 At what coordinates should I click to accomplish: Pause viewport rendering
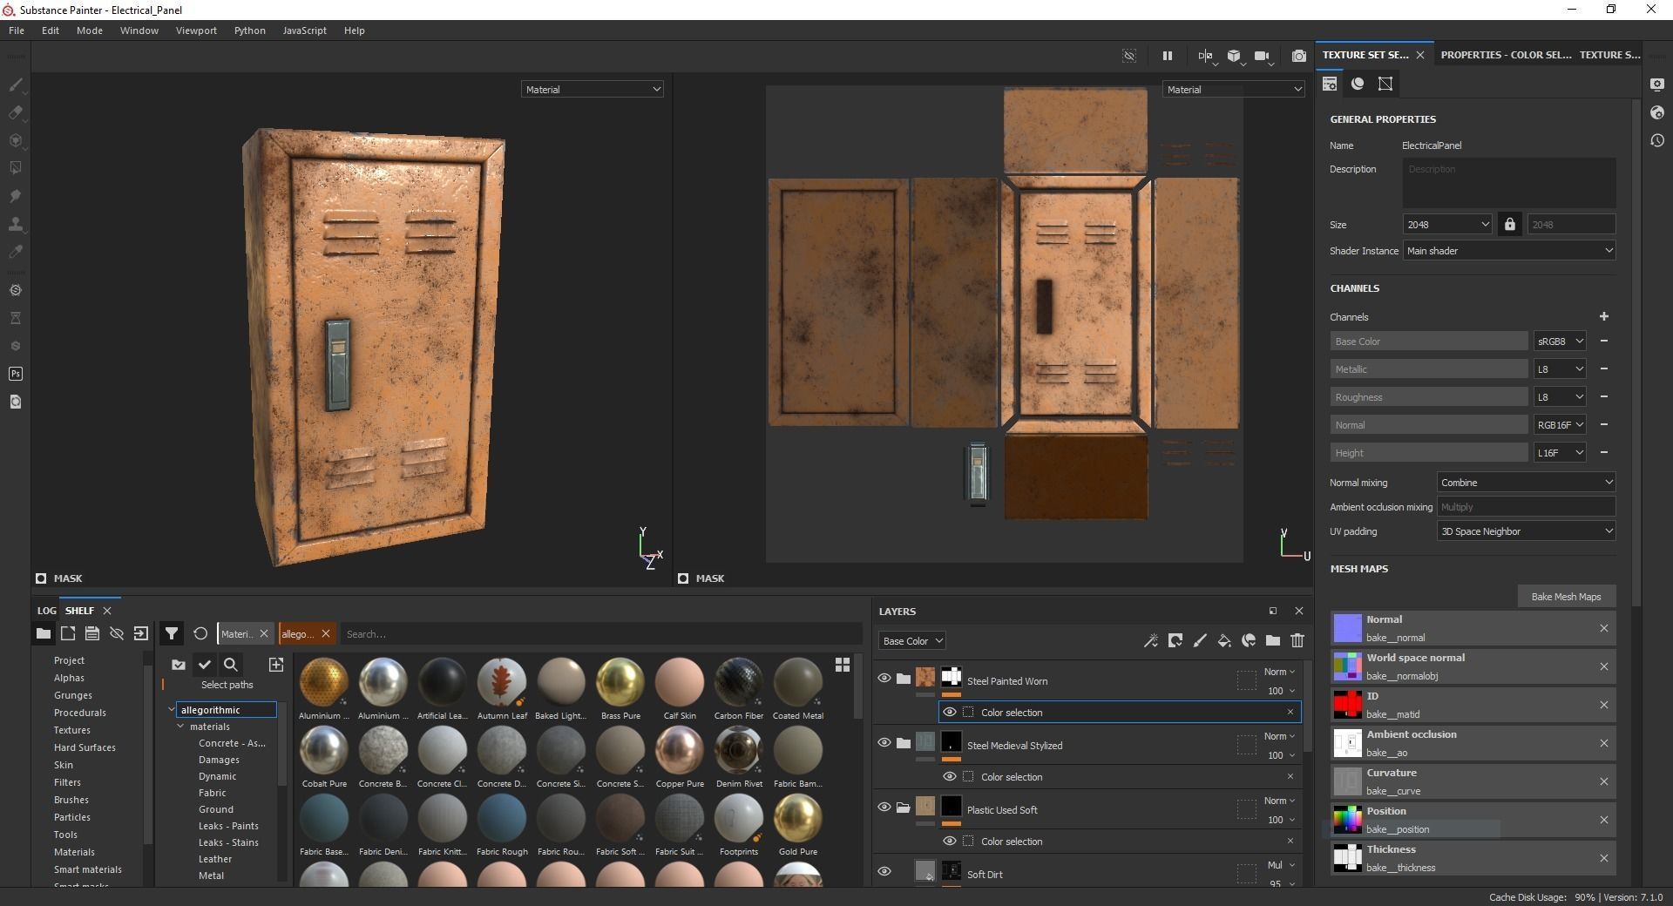(x=1167, y=56)
